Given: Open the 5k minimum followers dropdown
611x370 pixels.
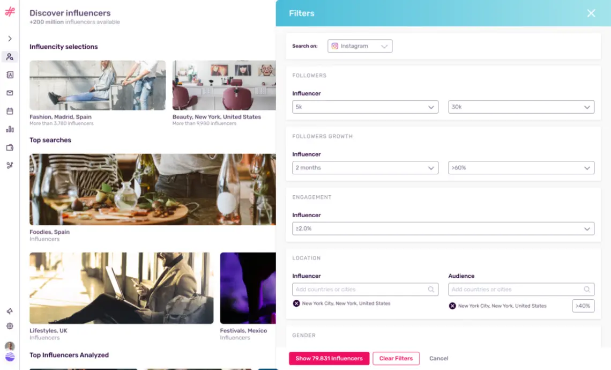Looking at the screenshot, I should [x=365, y=107].
